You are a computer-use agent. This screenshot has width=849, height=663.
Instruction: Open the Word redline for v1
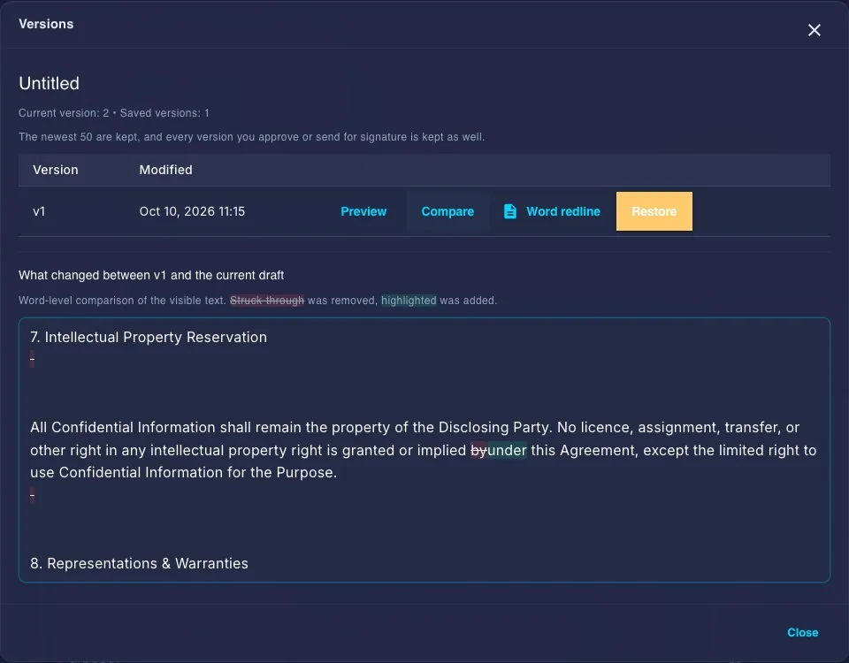[552, 211]
